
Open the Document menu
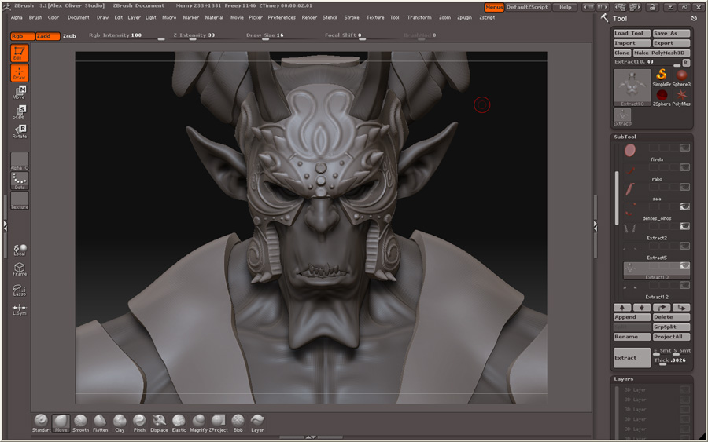pyautogui.click(x=78, y=17)
